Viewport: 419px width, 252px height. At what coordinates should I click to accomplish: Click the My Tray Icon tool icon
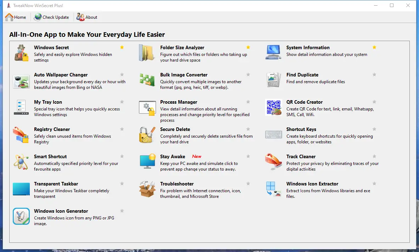click(x=21, y=108)
